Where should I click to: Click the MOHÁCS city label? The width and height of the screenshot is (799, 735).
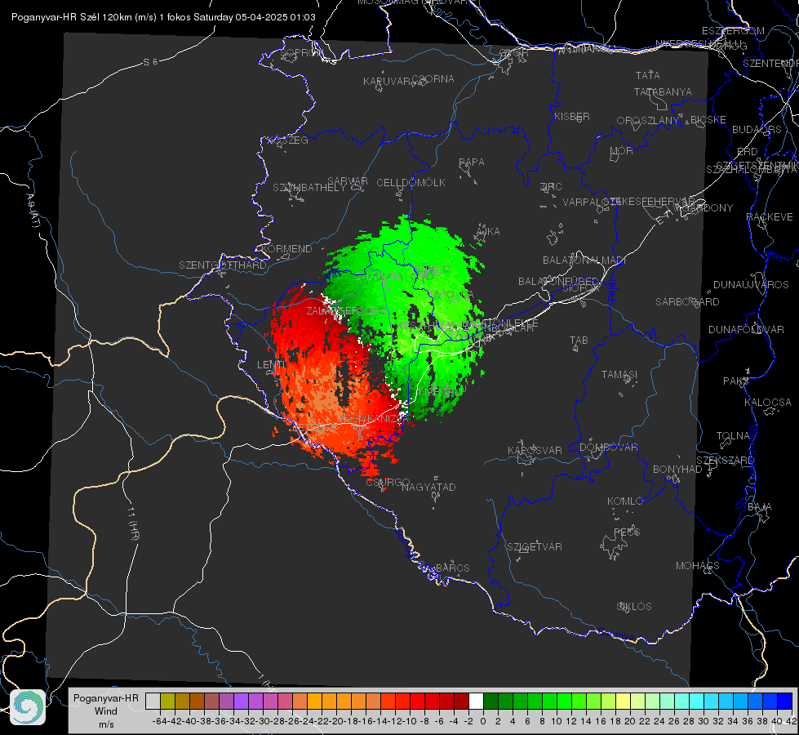[x=698, y=565]
